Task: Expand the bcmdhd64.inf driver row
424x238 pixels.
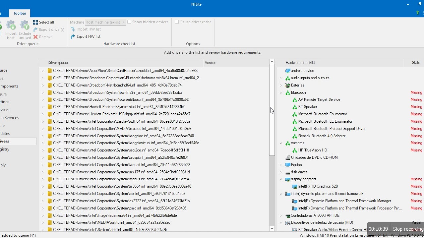Action: (x=42, y=85)
